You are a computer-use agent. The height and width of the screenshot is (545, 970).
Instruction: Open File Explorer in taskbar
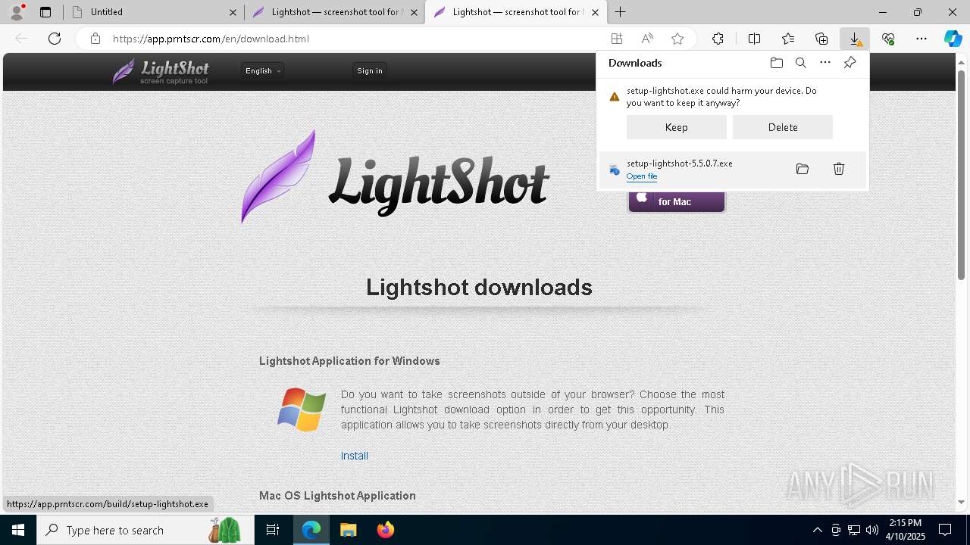tap(348, 530)
